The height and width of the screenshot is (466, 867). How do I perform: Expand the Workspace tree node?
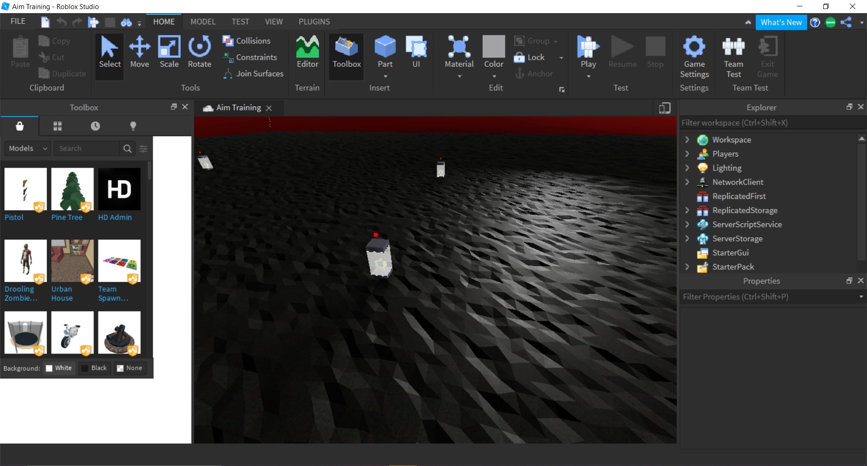tap(687, 140)
